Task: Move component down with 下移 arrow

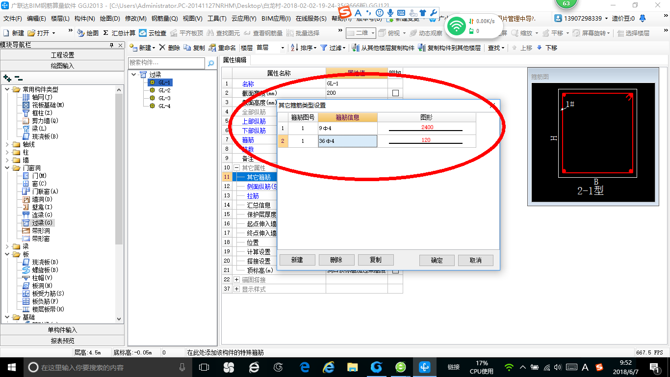Action: (547, 48)
